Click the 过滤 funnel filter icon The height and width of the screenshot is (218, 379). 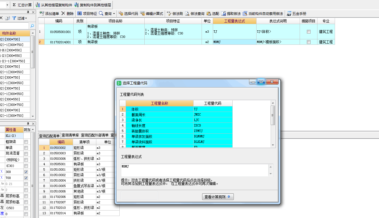click(x=14, y=18)
